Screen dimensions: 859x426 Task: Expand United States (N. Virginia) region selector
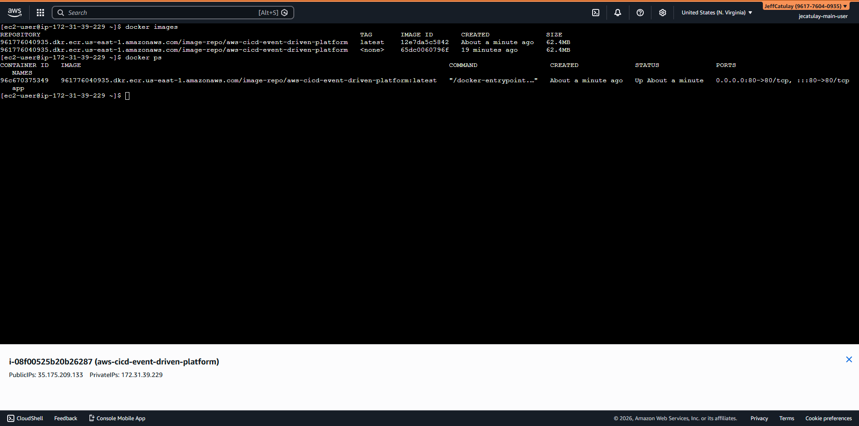coord(717,13)
